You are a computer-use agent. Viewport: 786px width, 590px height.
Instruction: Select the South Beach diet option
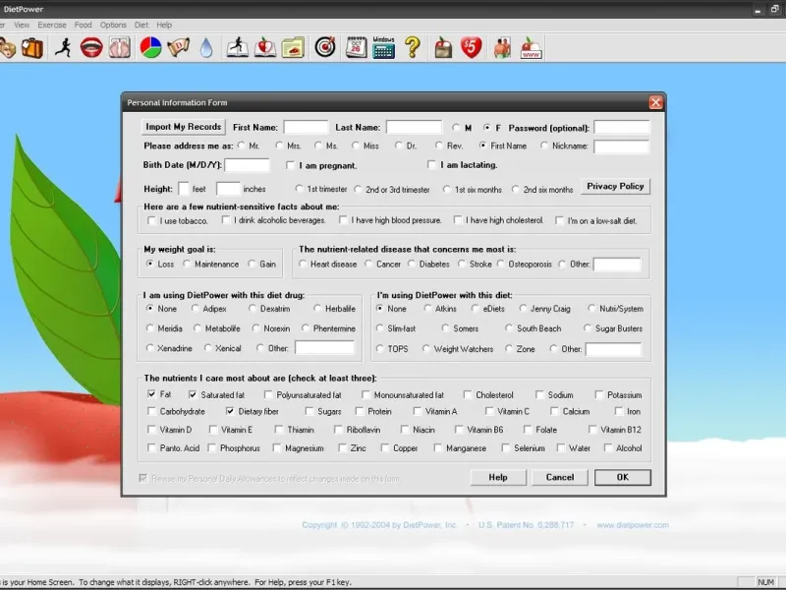coord(509,327)
